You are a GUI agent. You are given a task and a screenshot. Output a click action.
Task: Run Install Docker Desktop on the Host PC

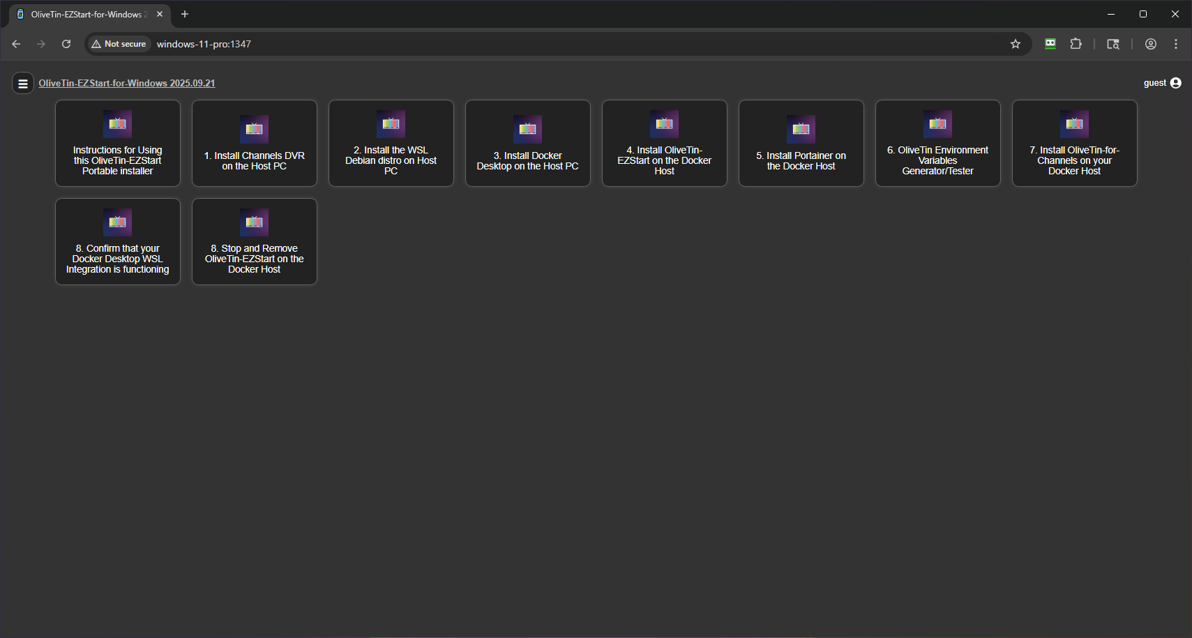click(528, 144)
